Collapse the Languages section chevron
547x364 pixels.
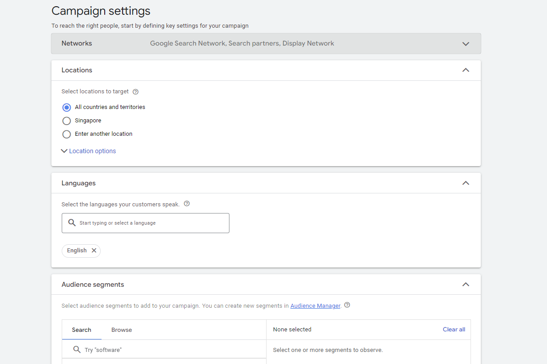(x=466, y=183)
